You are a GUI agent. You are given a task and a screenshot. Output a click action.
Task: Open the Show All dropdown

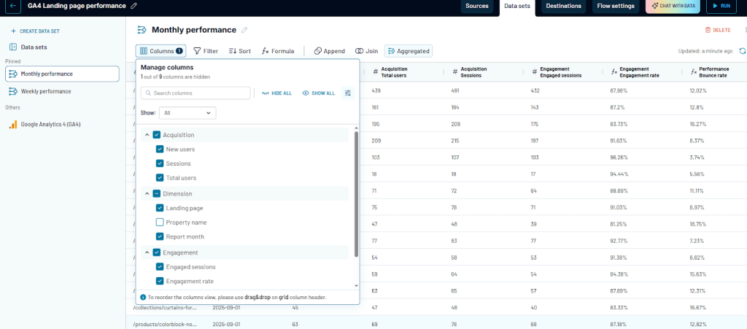[x=187, y=113]
